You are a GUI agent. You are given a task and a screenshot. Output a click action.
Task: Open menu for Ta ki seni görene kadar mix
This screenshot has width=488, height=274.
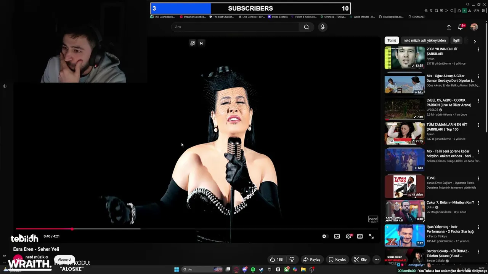(478, 152)
